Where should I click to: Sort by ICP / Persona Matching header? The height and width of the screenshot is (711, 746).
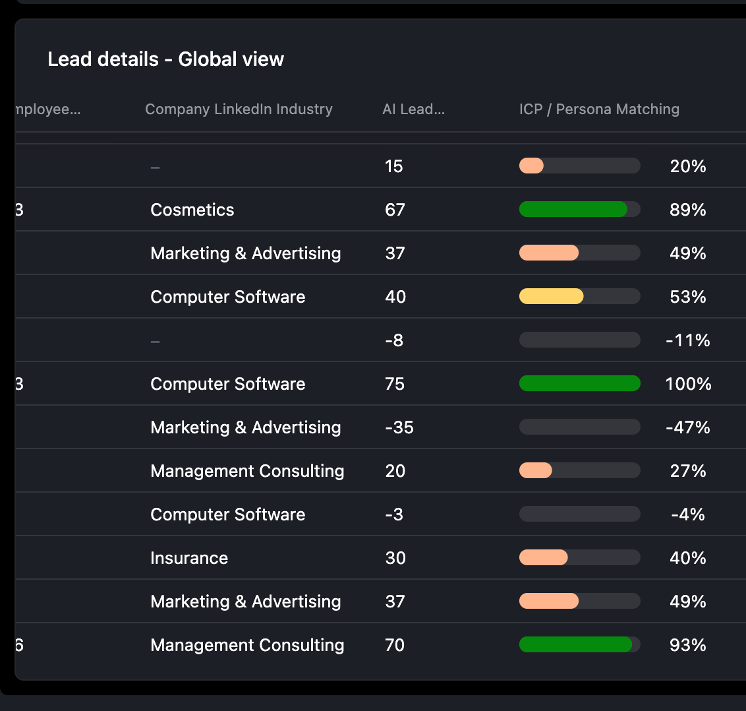pos(598,109)
